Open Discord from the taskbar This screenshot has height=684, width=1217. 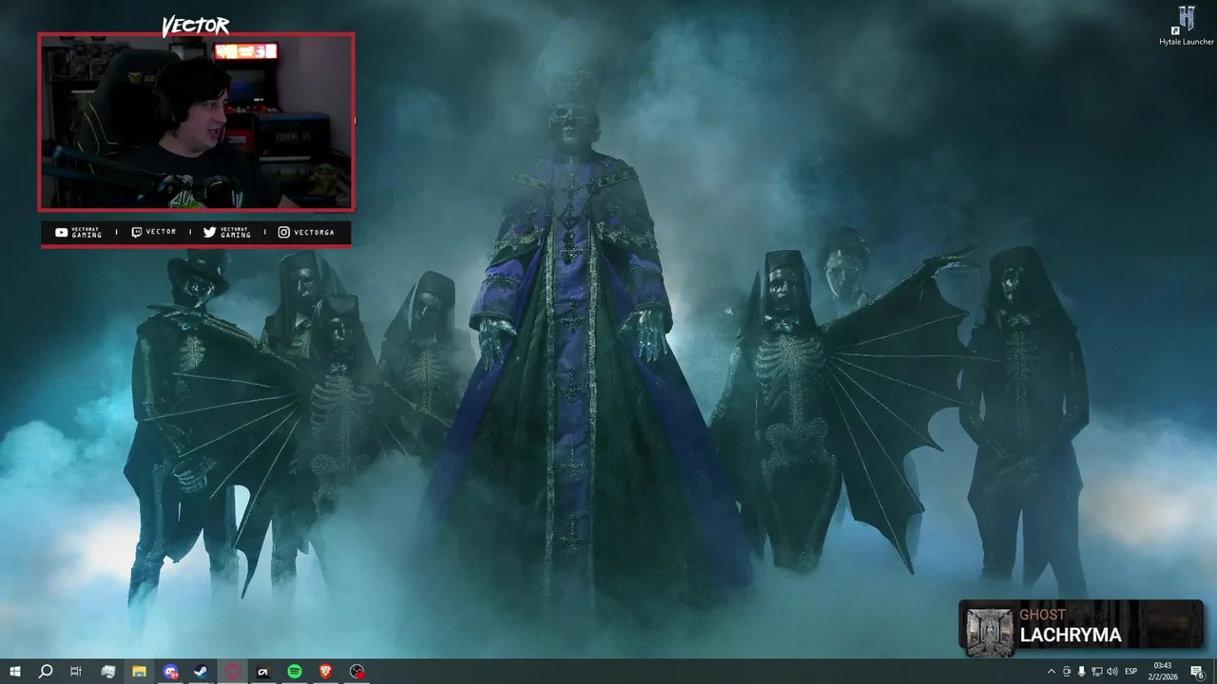pos(171,672)
